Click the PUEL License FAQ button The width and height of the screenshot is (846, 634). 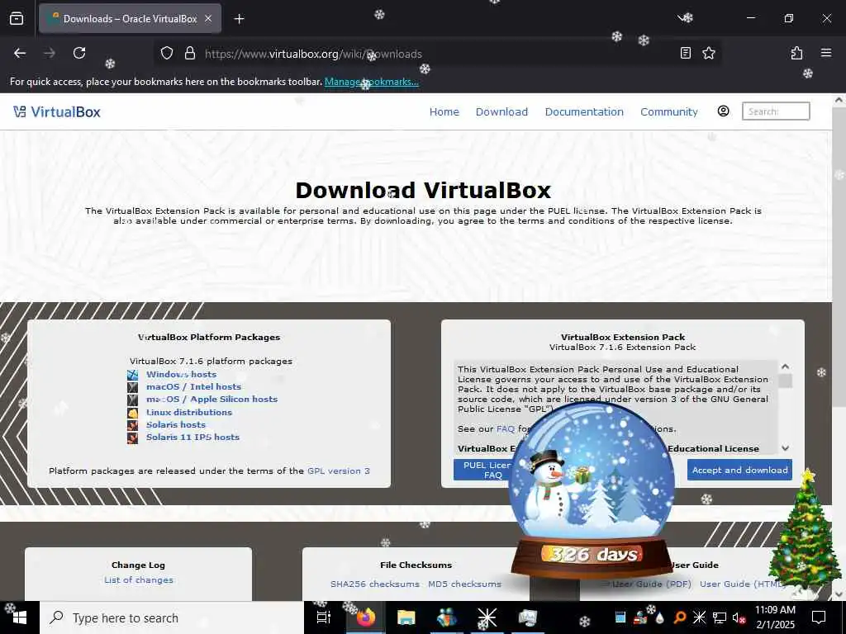click(x=482, y=470)
